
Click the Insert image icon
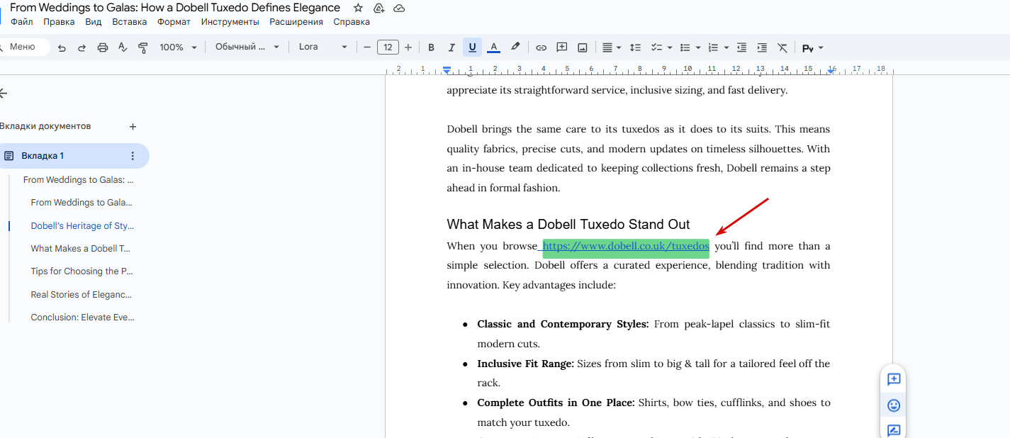[x=582, y=47]
